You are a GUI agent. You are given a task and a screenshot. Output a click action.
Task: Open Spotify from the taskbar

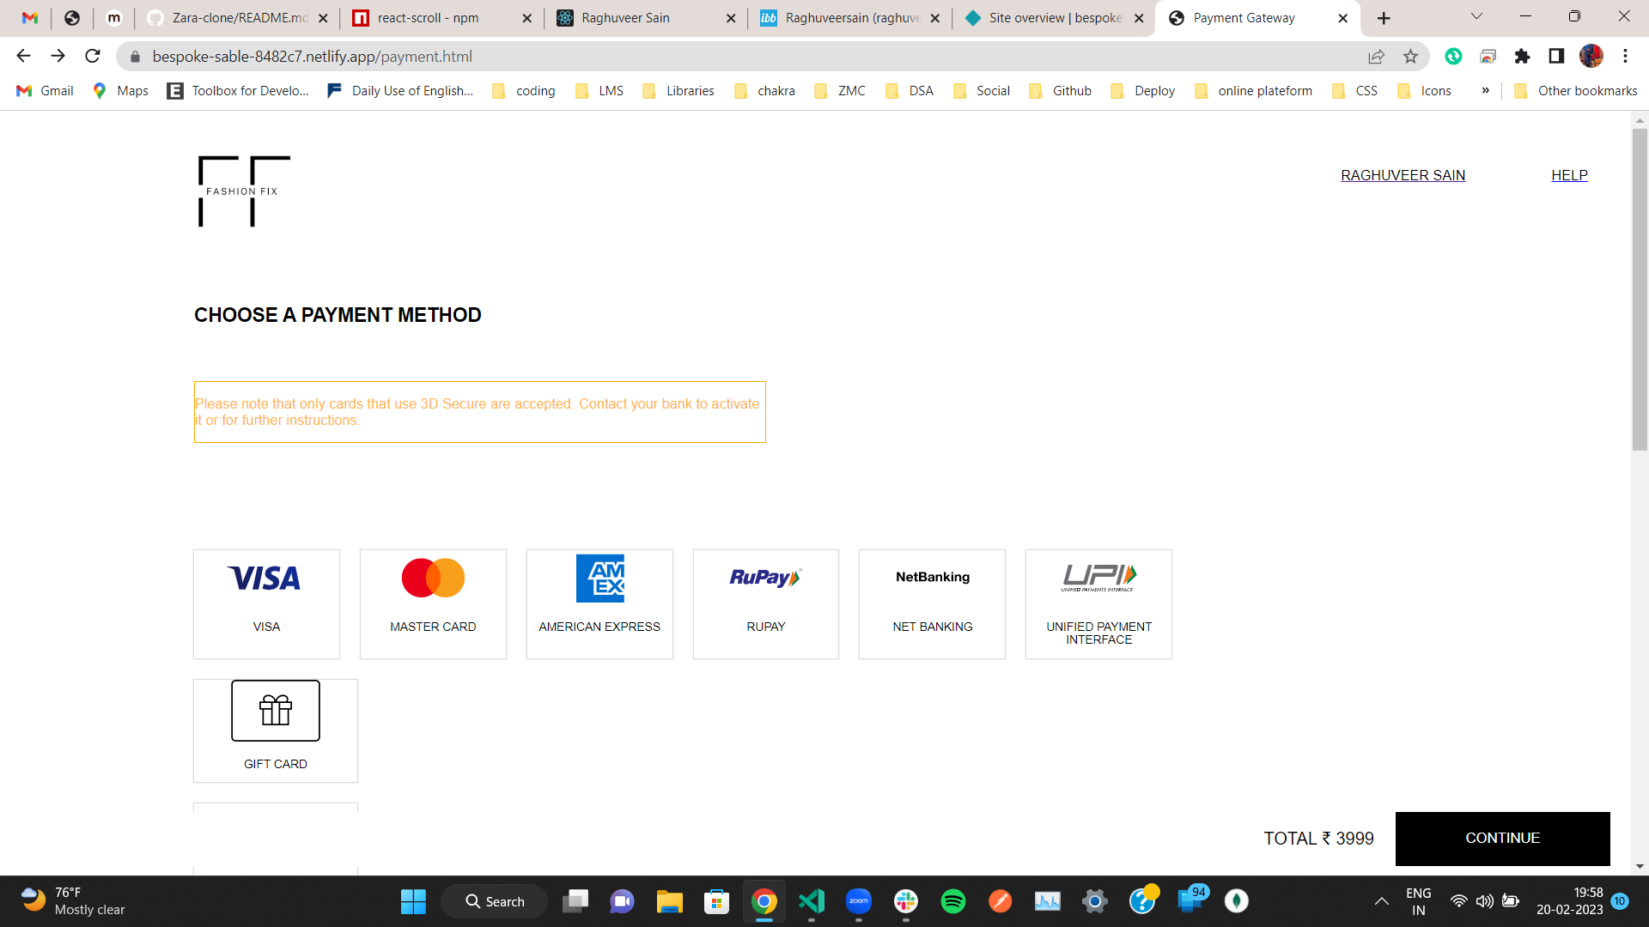coord(952,901)
